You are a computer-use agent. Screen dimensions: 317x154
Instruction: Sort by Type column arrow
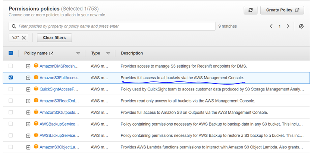pyautogui.click(x=108, y=53)
